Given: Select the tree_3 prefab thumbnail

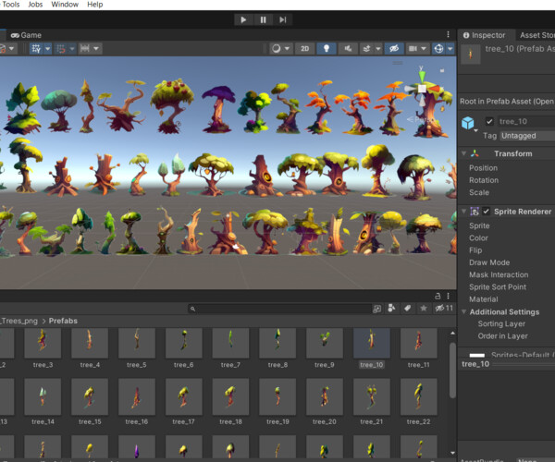Looking at the screenshot, I should 43,343.
